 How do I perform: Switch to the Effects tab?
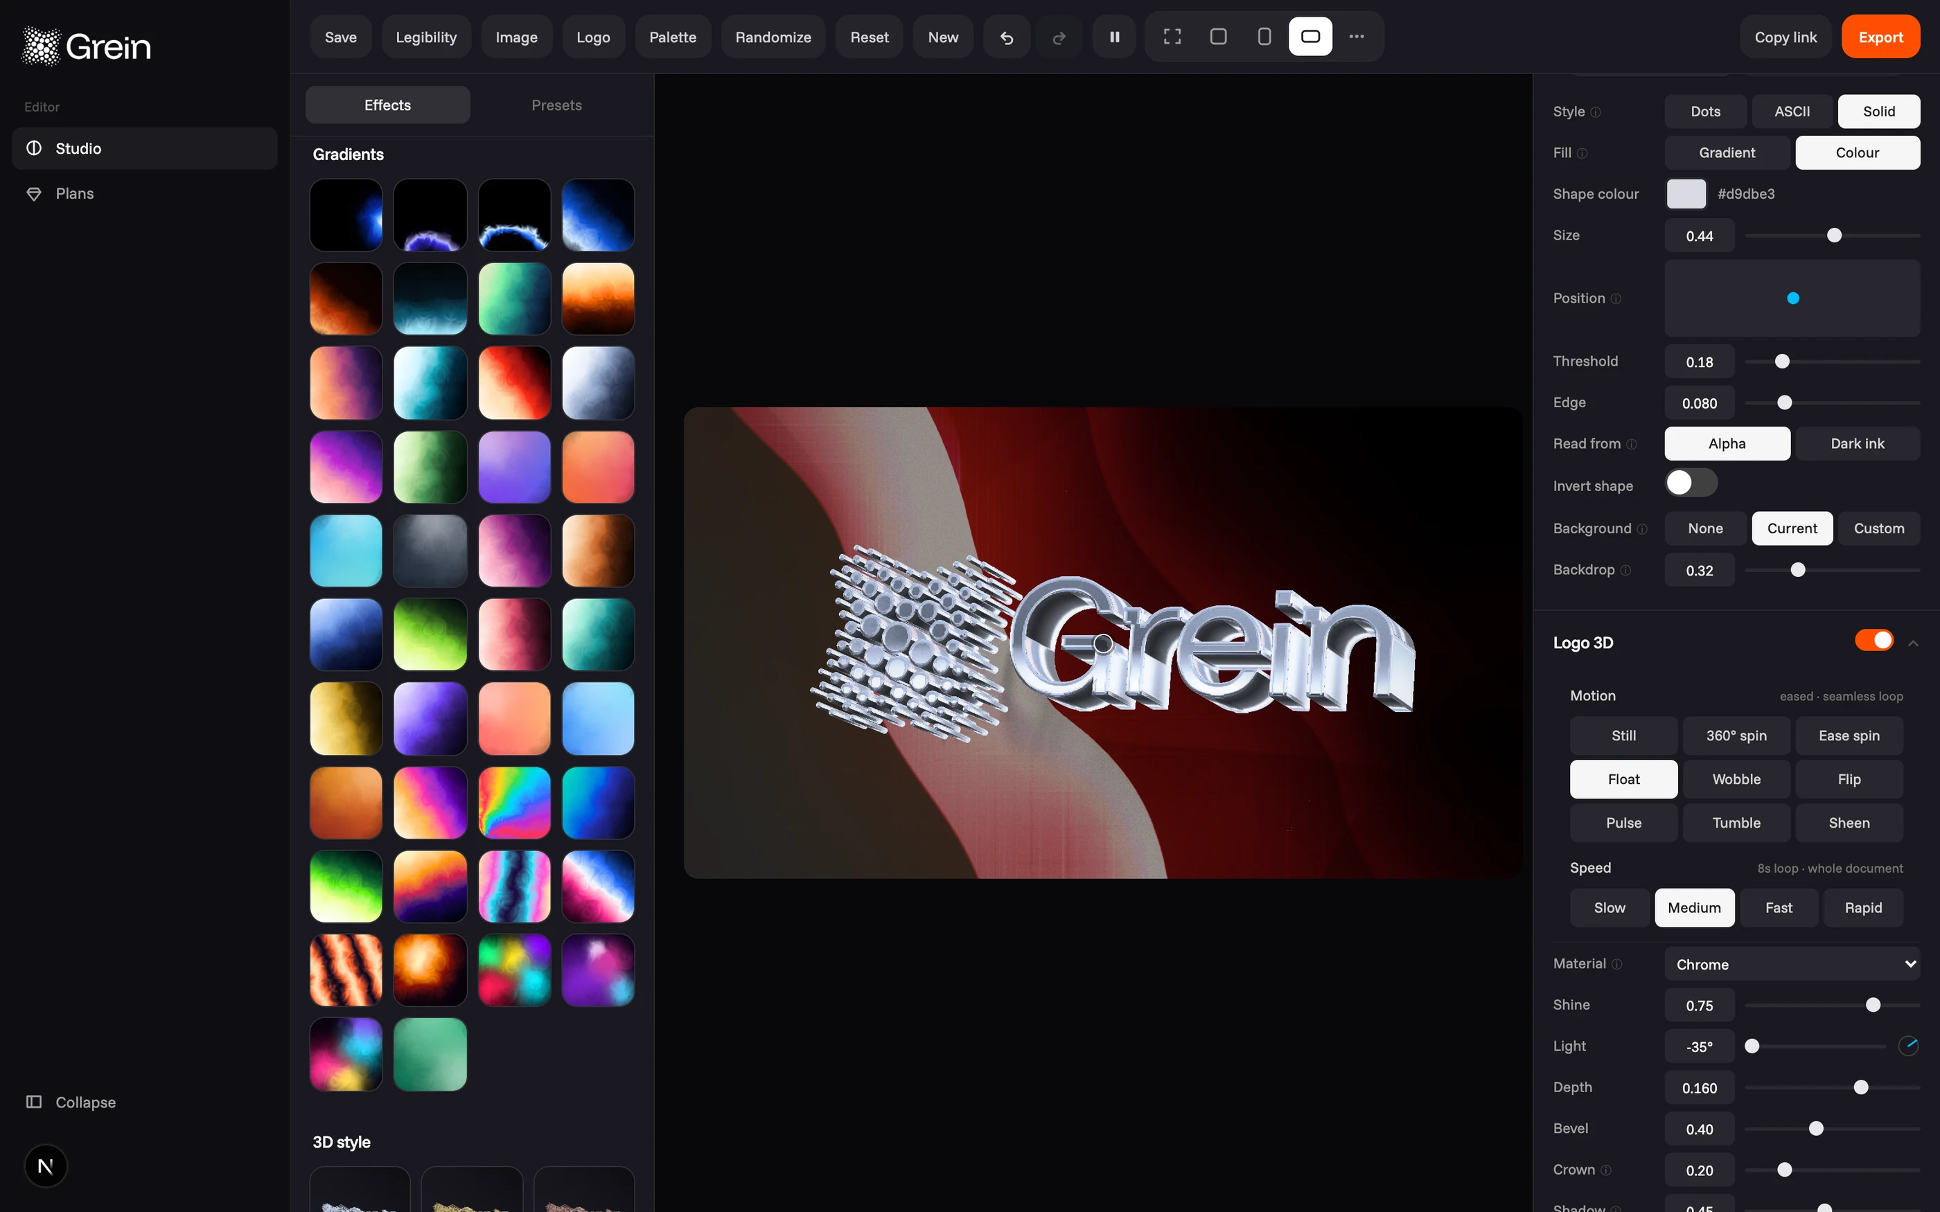(387, 105)
